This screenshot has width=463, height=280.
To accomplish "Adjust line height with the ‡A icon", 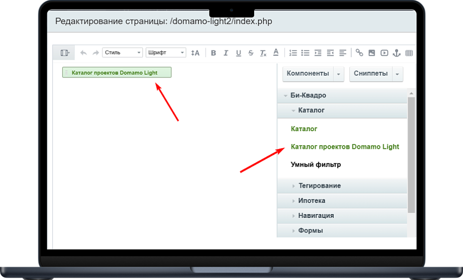I will coord(195,53).
